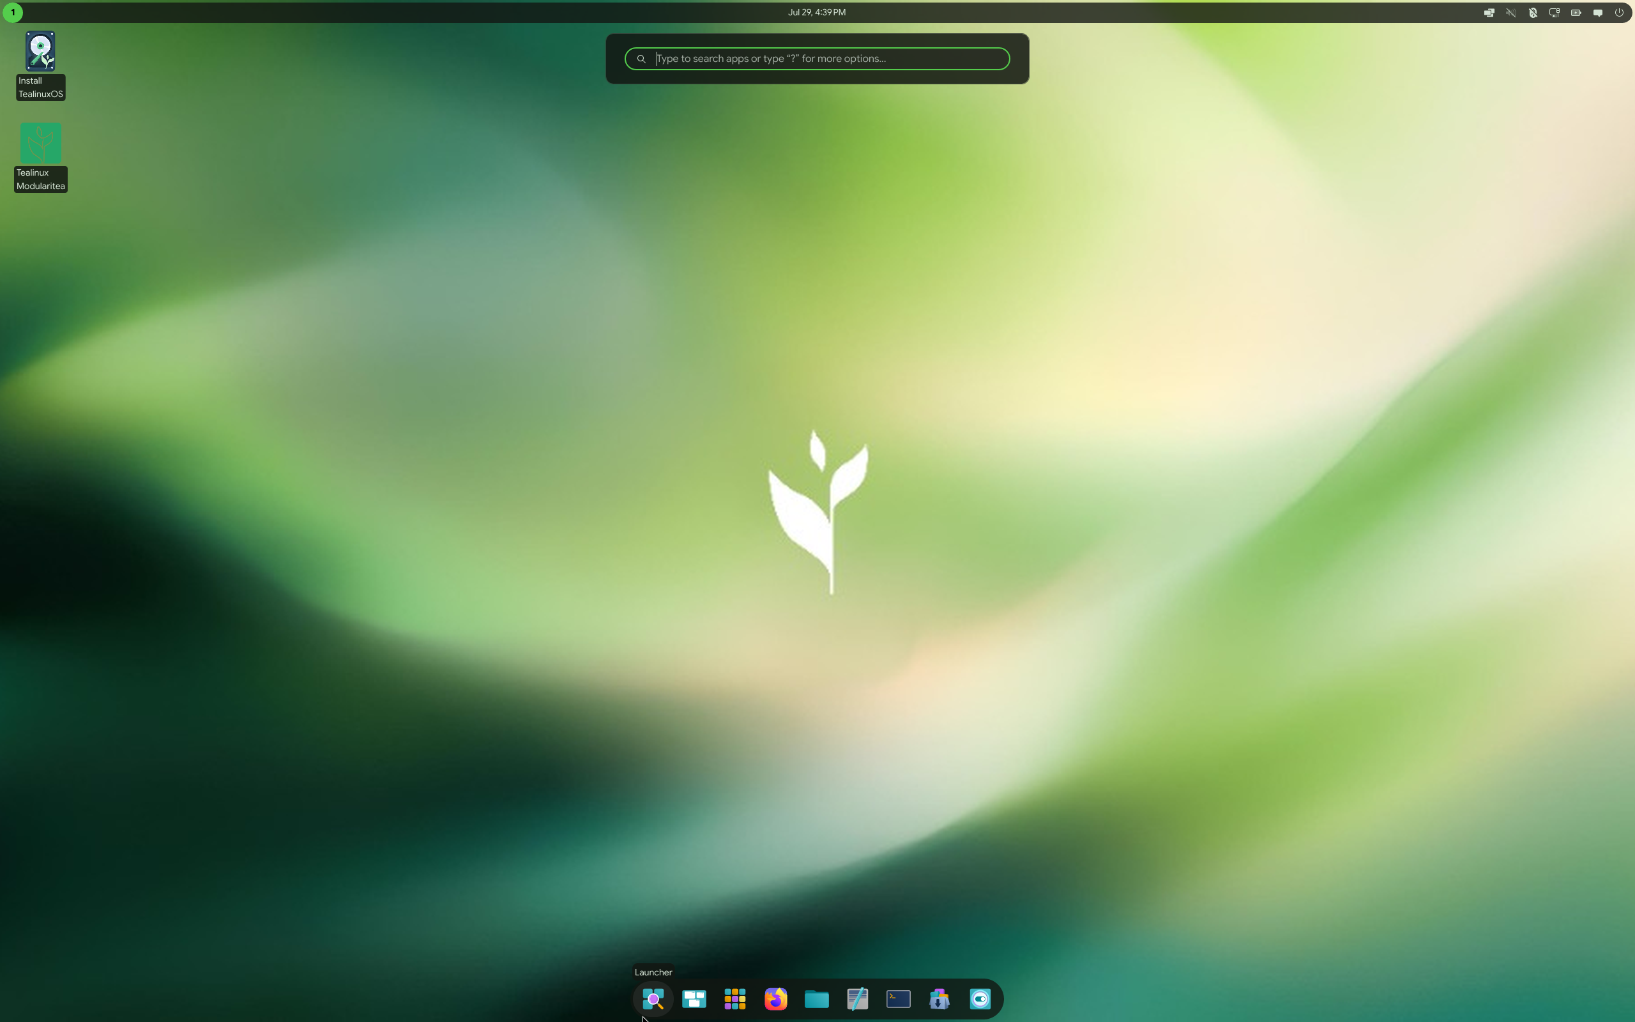The width and height of the screenshot is (1635, 1022).
Task: Click the launcher search text field
Action: coord(817,59)
